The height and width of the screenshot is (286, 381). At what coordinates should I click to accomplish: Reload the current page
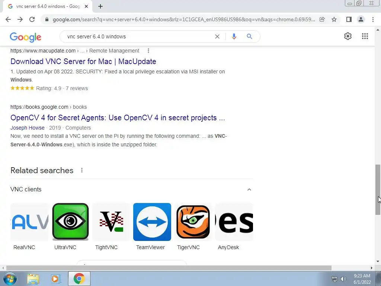point(32,19)
